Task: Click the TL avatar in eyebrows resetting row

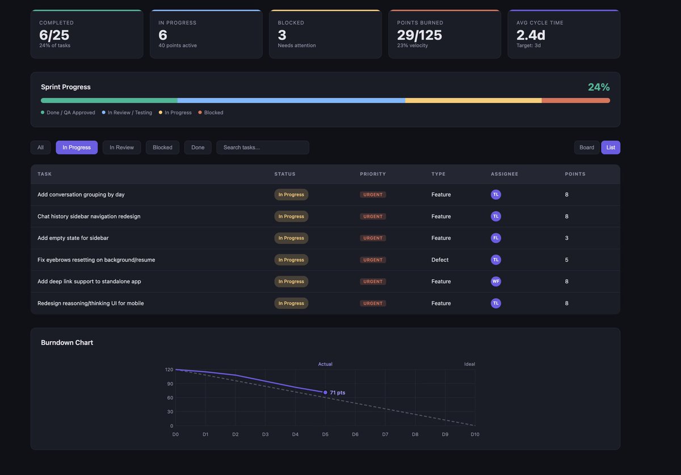Action: pos(496,260)
